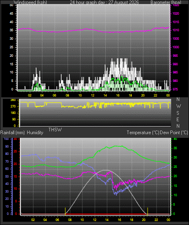The image size is (189, 225).
Task: Click the Windspeed (kph) axis title
Action: 30,2
